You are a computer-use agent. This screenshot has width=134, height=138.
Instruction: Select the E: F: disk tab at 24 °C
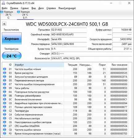tap(25, 15)
